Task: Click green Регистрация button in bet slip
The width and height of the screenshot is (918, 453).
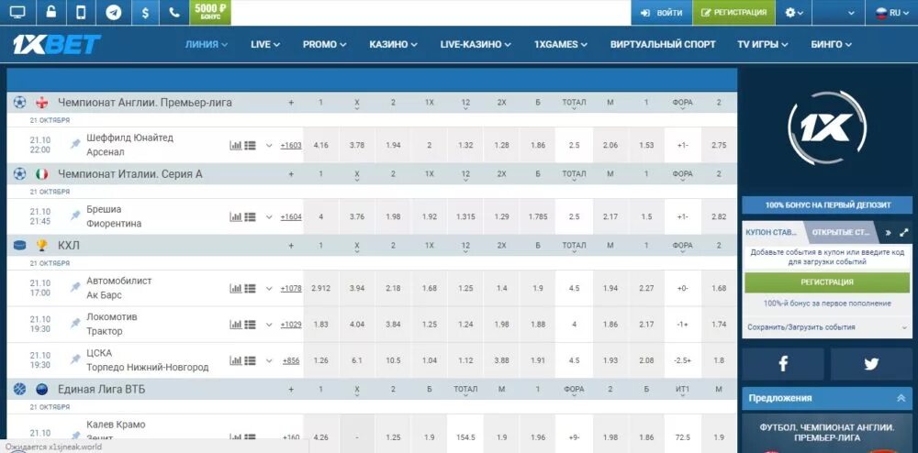Action: (827, 282)
